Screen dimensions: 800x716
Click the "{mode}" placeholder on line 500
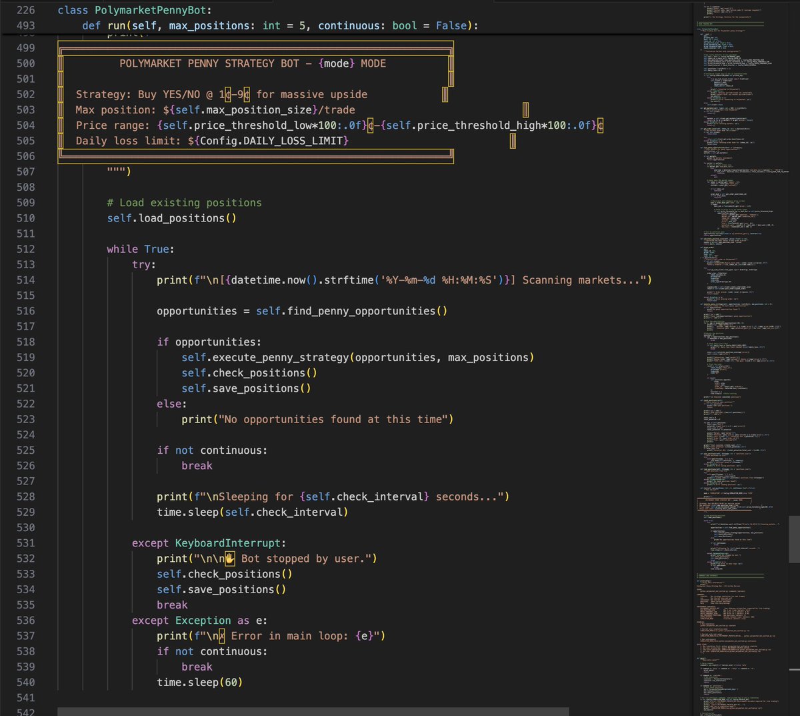point(337,63)
